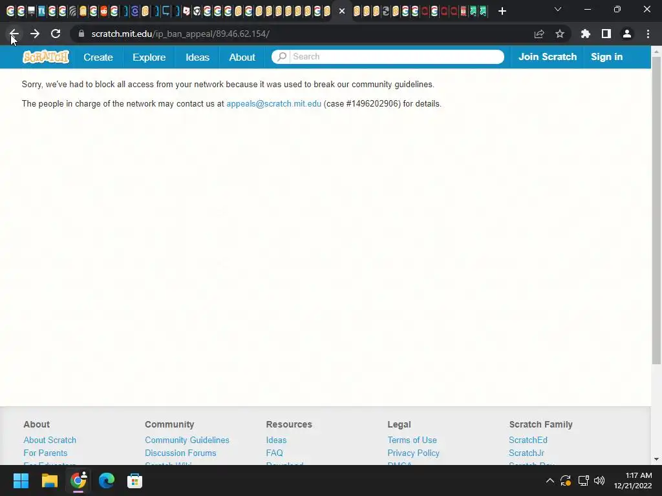Open the Ideas navigation item
Image resolution: width=662 pixels, height=496 pixels.
point(198,57)
